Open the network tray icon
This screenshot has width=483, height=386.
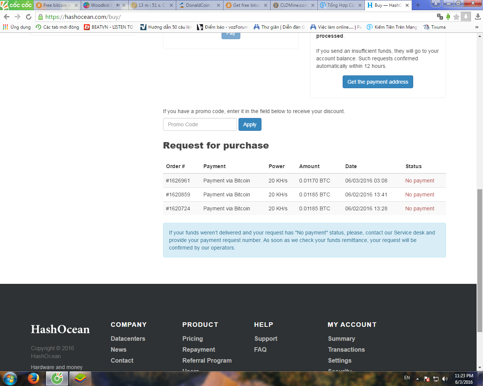(x=436, y=379)
